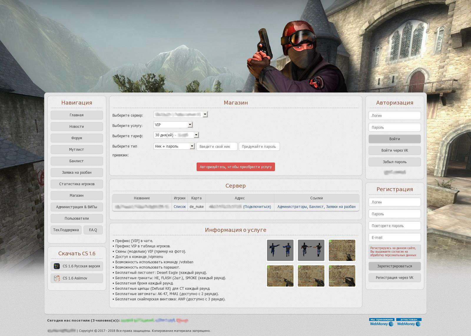
Task: Open 'Заявка на разбан' in the navigation
Action: click(77, 173)
